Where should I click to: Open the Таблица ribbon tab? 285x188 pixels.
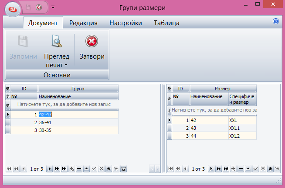pyautogui.click(x=166, y=23)
